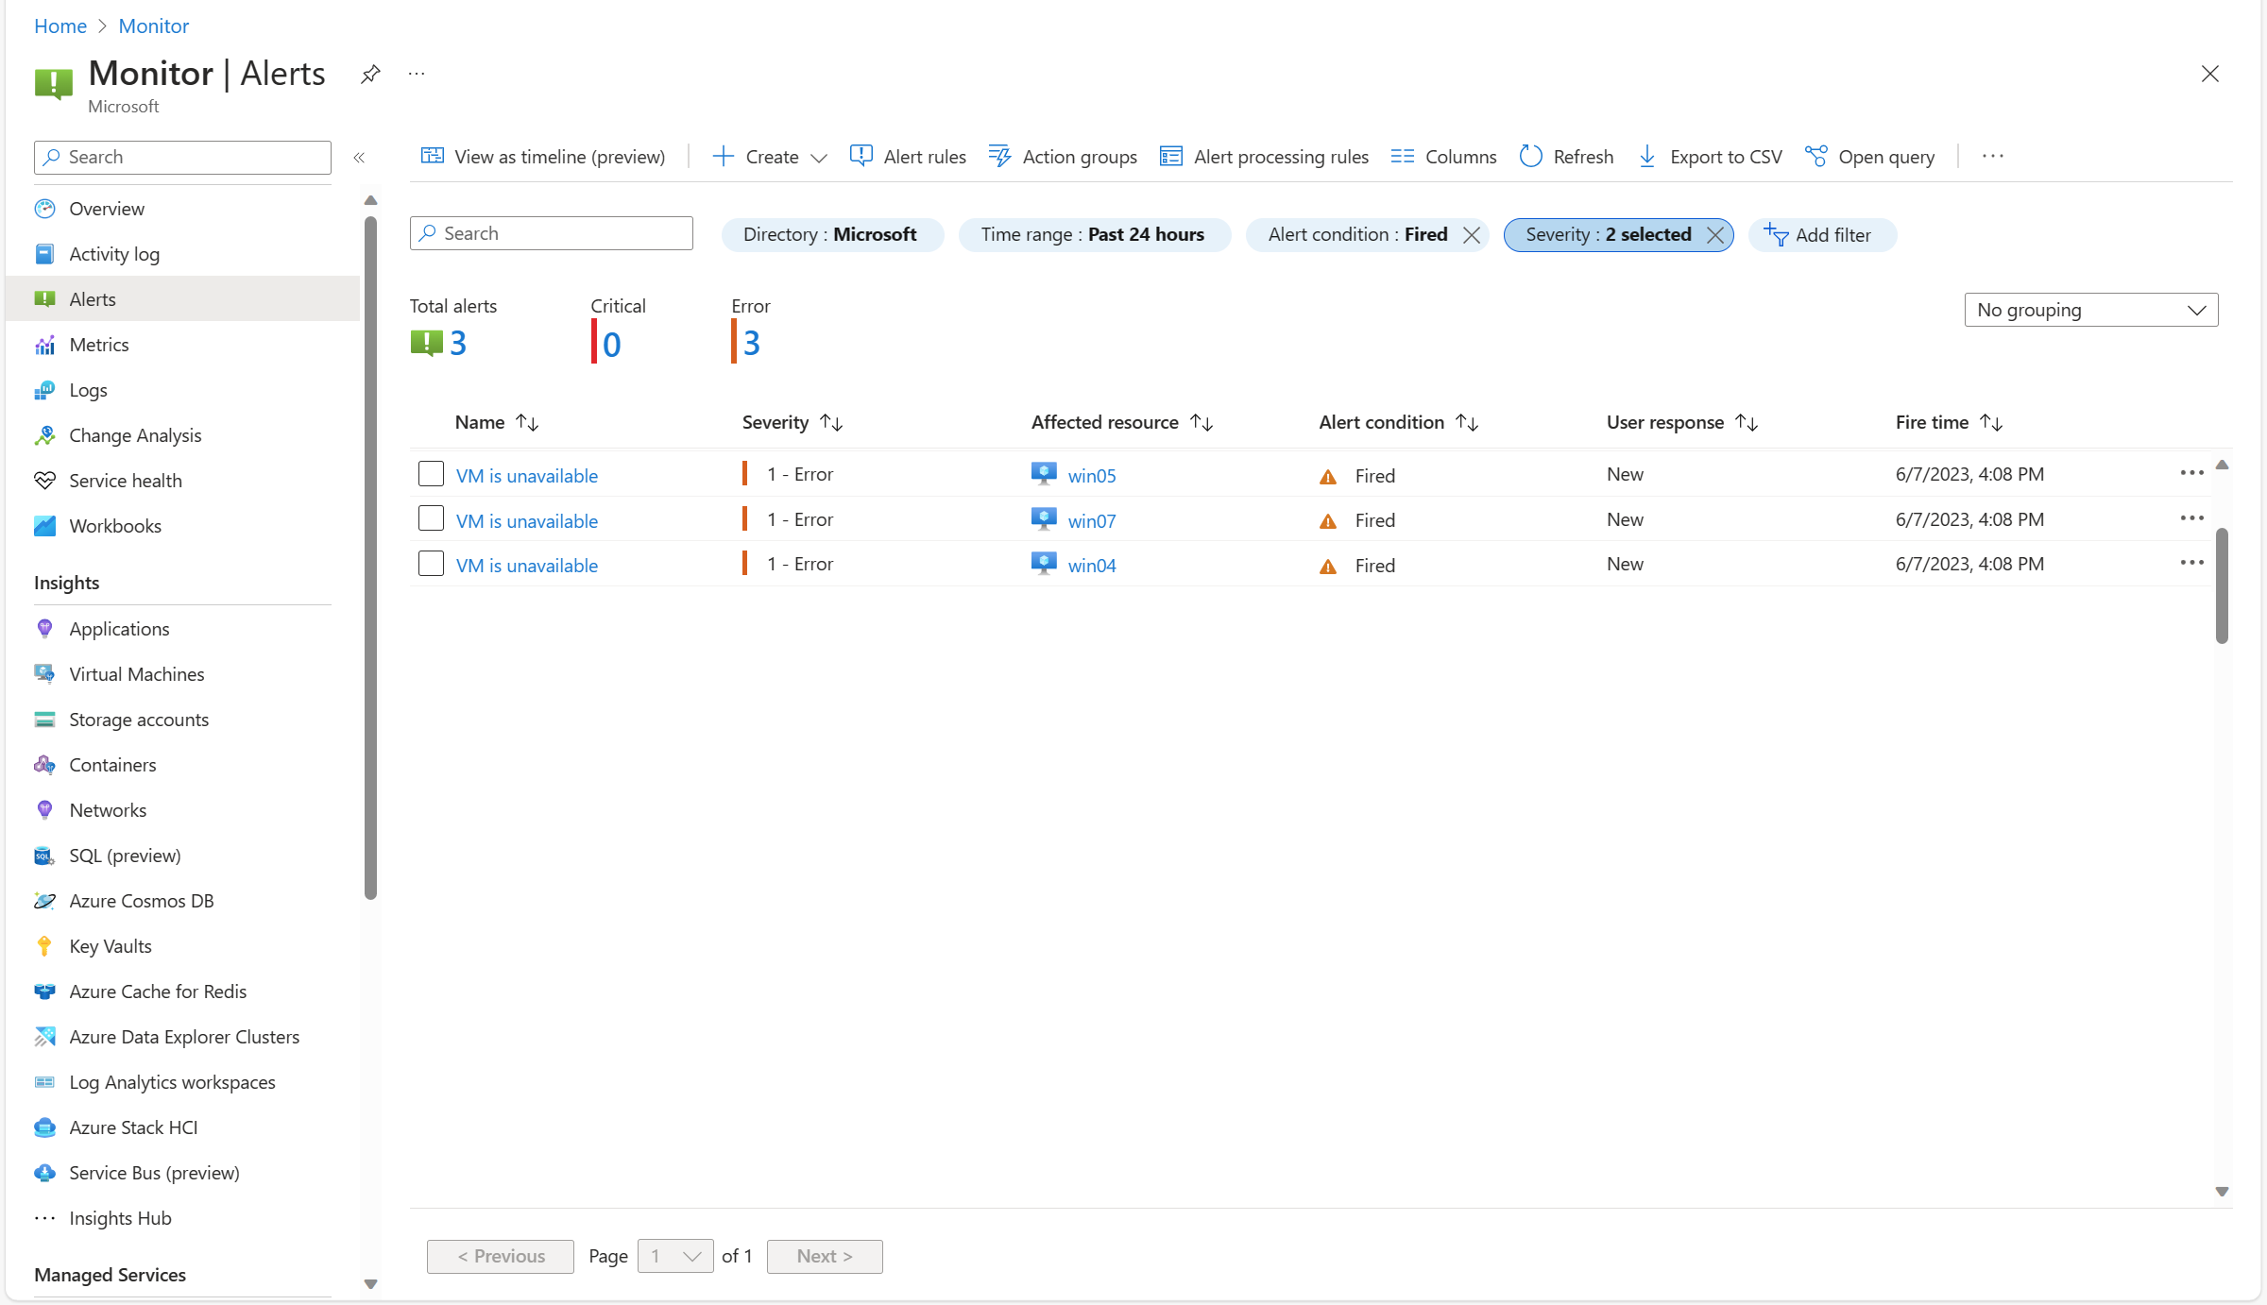
Task: Click the VM is unavailable link for win05
Action: [x=526, y=473]
